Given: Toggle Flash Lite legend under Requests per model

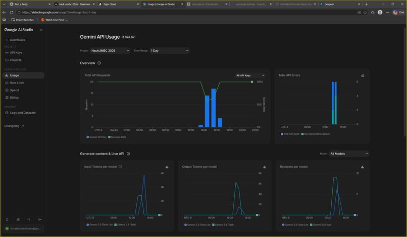Looking at the screenshot, I should [x=295, y=224].
